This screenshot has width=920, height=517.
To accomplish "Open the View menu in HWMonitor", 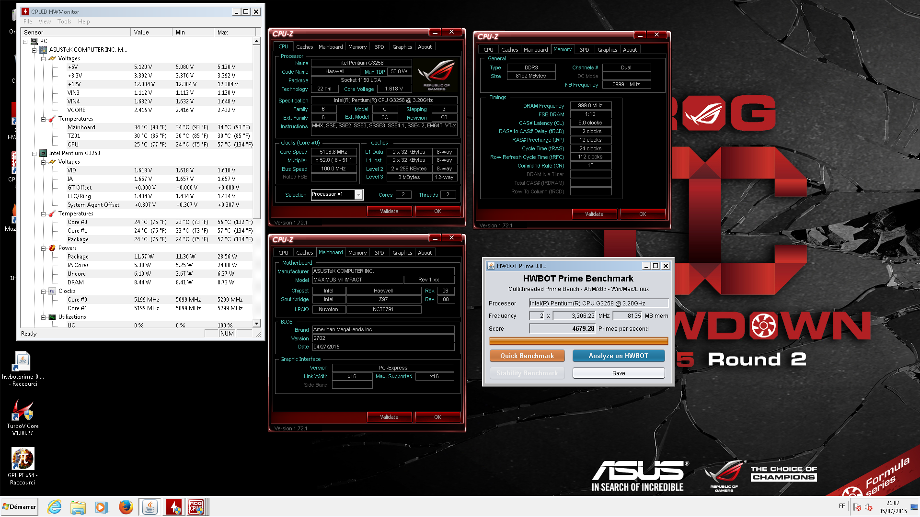I will point(45,22).
